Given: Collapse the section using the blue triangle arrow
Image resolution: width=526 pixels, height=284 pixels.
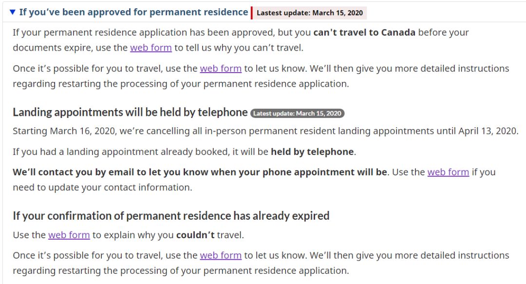Looking at the screenshot, I should 12,12.
